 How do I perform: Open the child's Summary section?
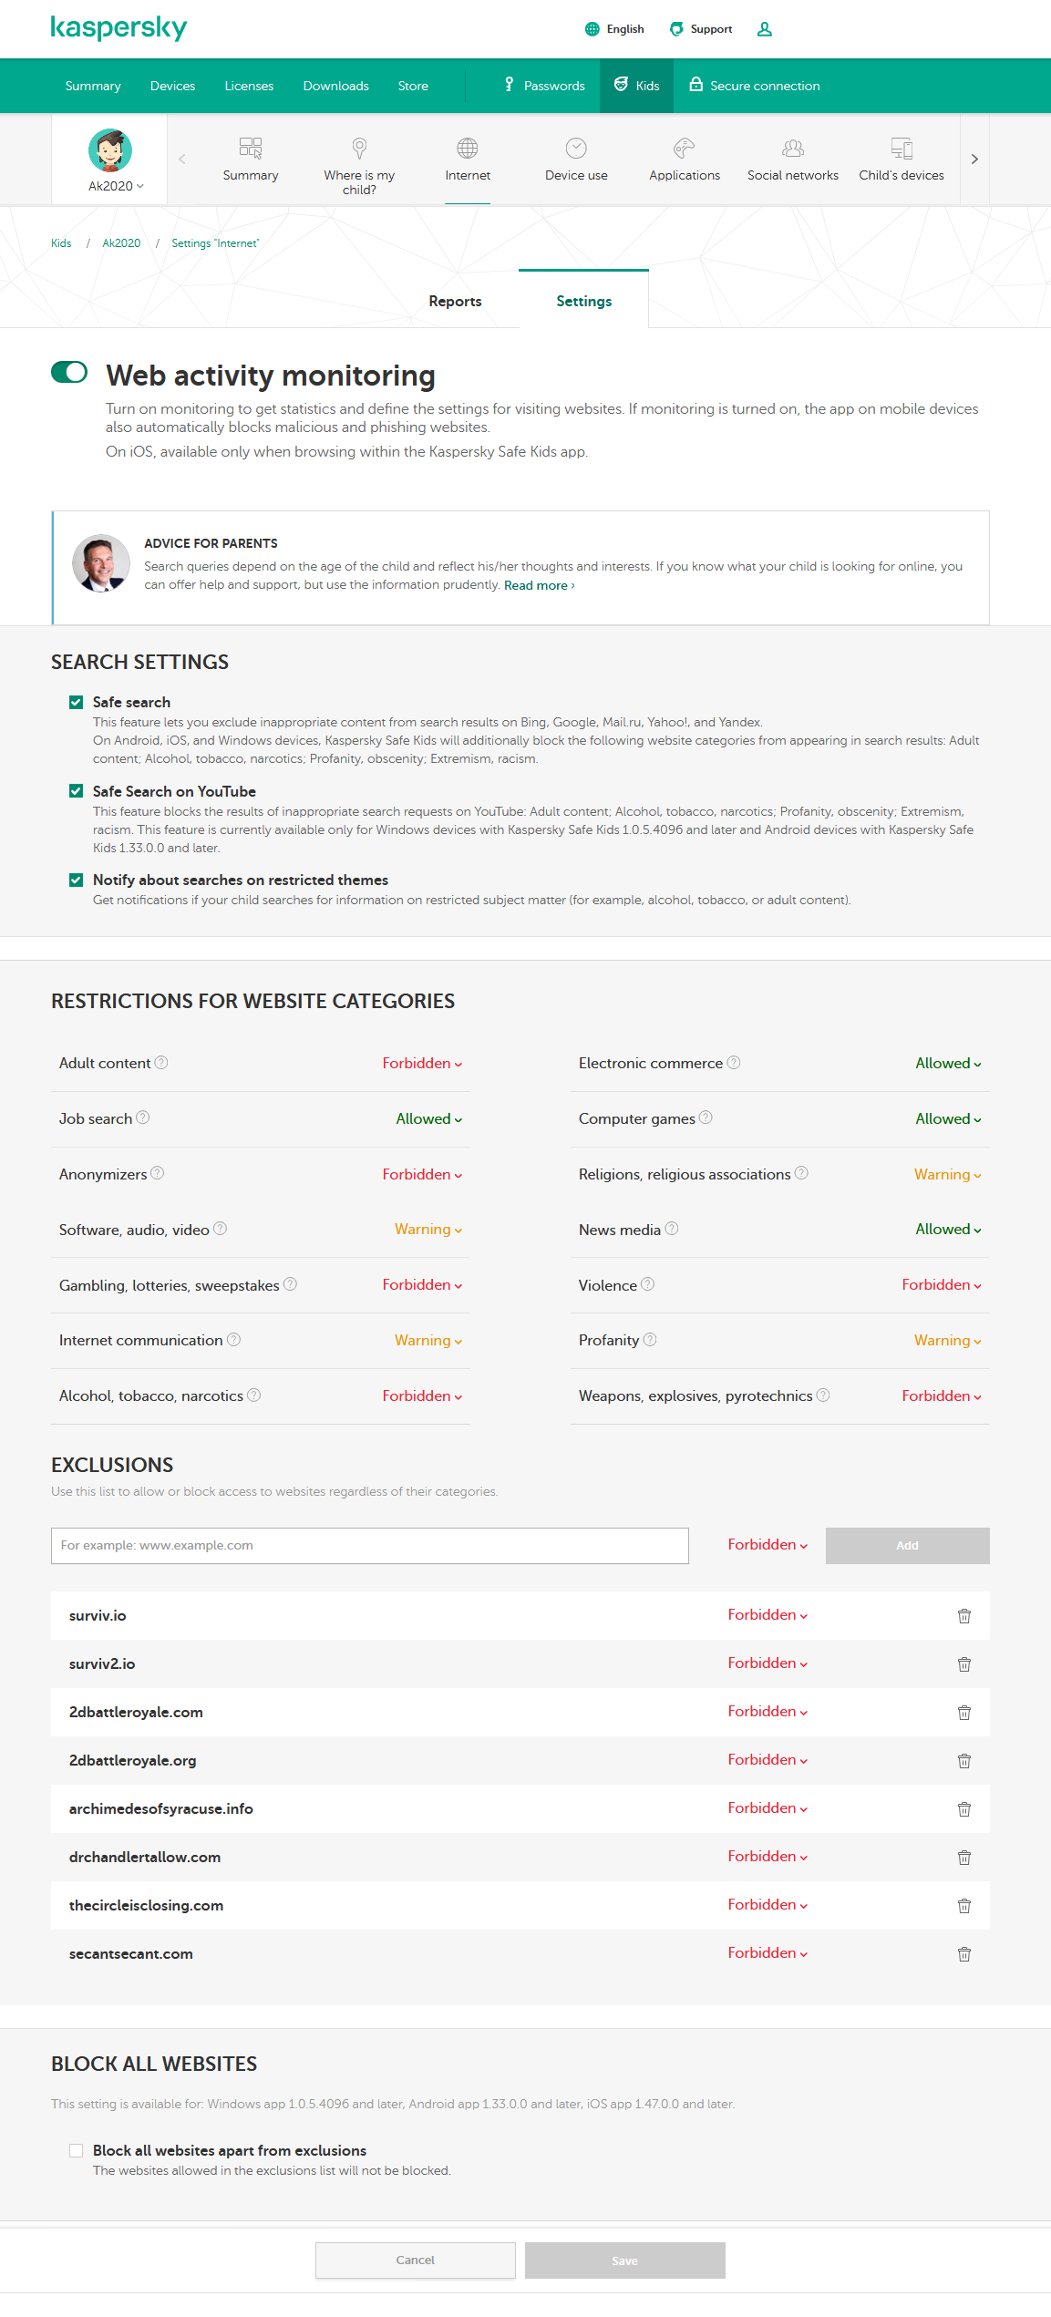coord(251,160)
